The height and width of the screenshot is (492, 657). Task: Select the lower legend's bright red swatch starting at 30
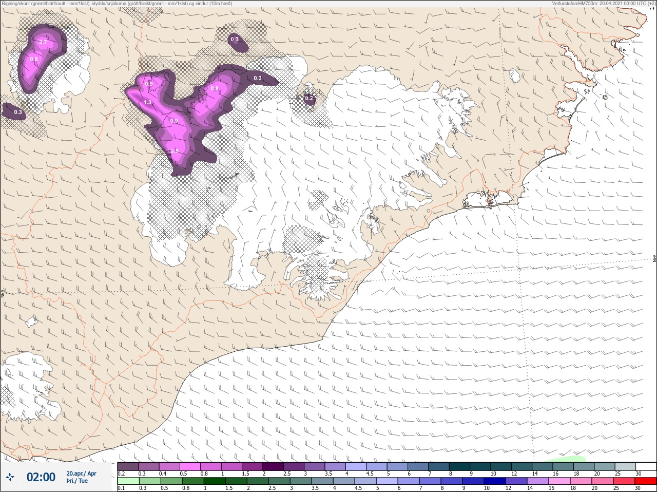pos(646,481)
